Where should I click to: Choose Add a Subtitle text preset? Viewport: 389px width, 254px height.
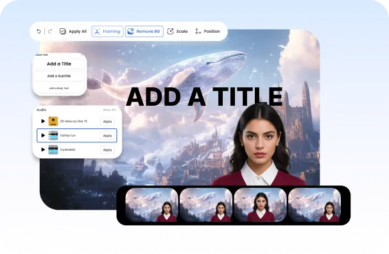59,76
